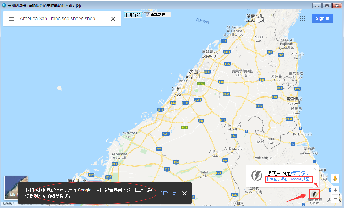Close the 老树浏览器 window
The image size is (344, 208).
click(x=337, y=6)
